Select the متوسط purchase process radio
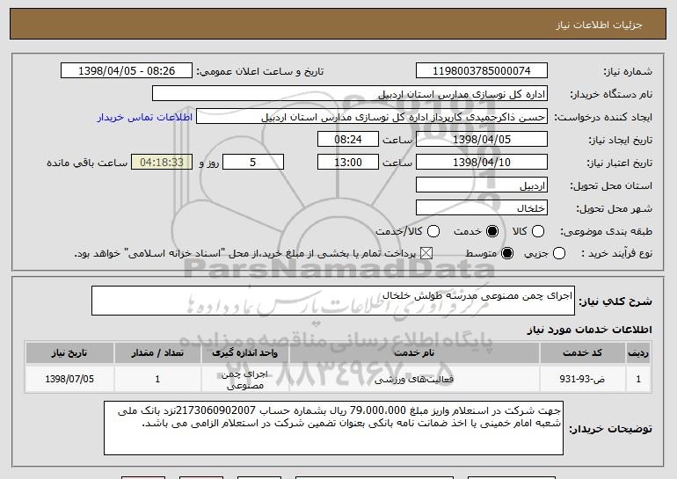 507,253
